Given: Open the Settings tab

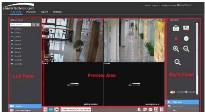Looking at the screenshot, I should pyautogui.click(x=57, y=12).
